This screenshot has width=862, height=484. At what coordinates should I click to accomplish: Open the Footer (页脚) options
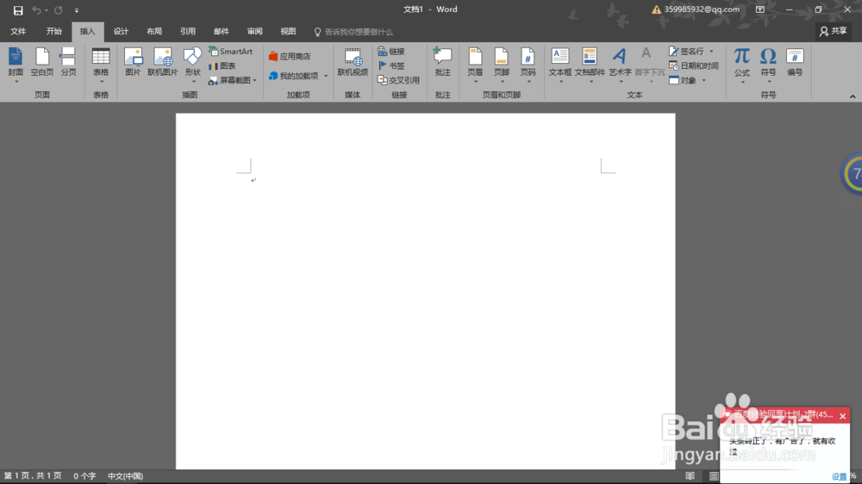[x=502, y=65]
